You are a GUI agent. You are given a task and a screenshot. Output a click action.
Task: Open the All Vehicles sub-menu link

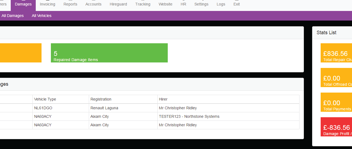tap(42, 16)
